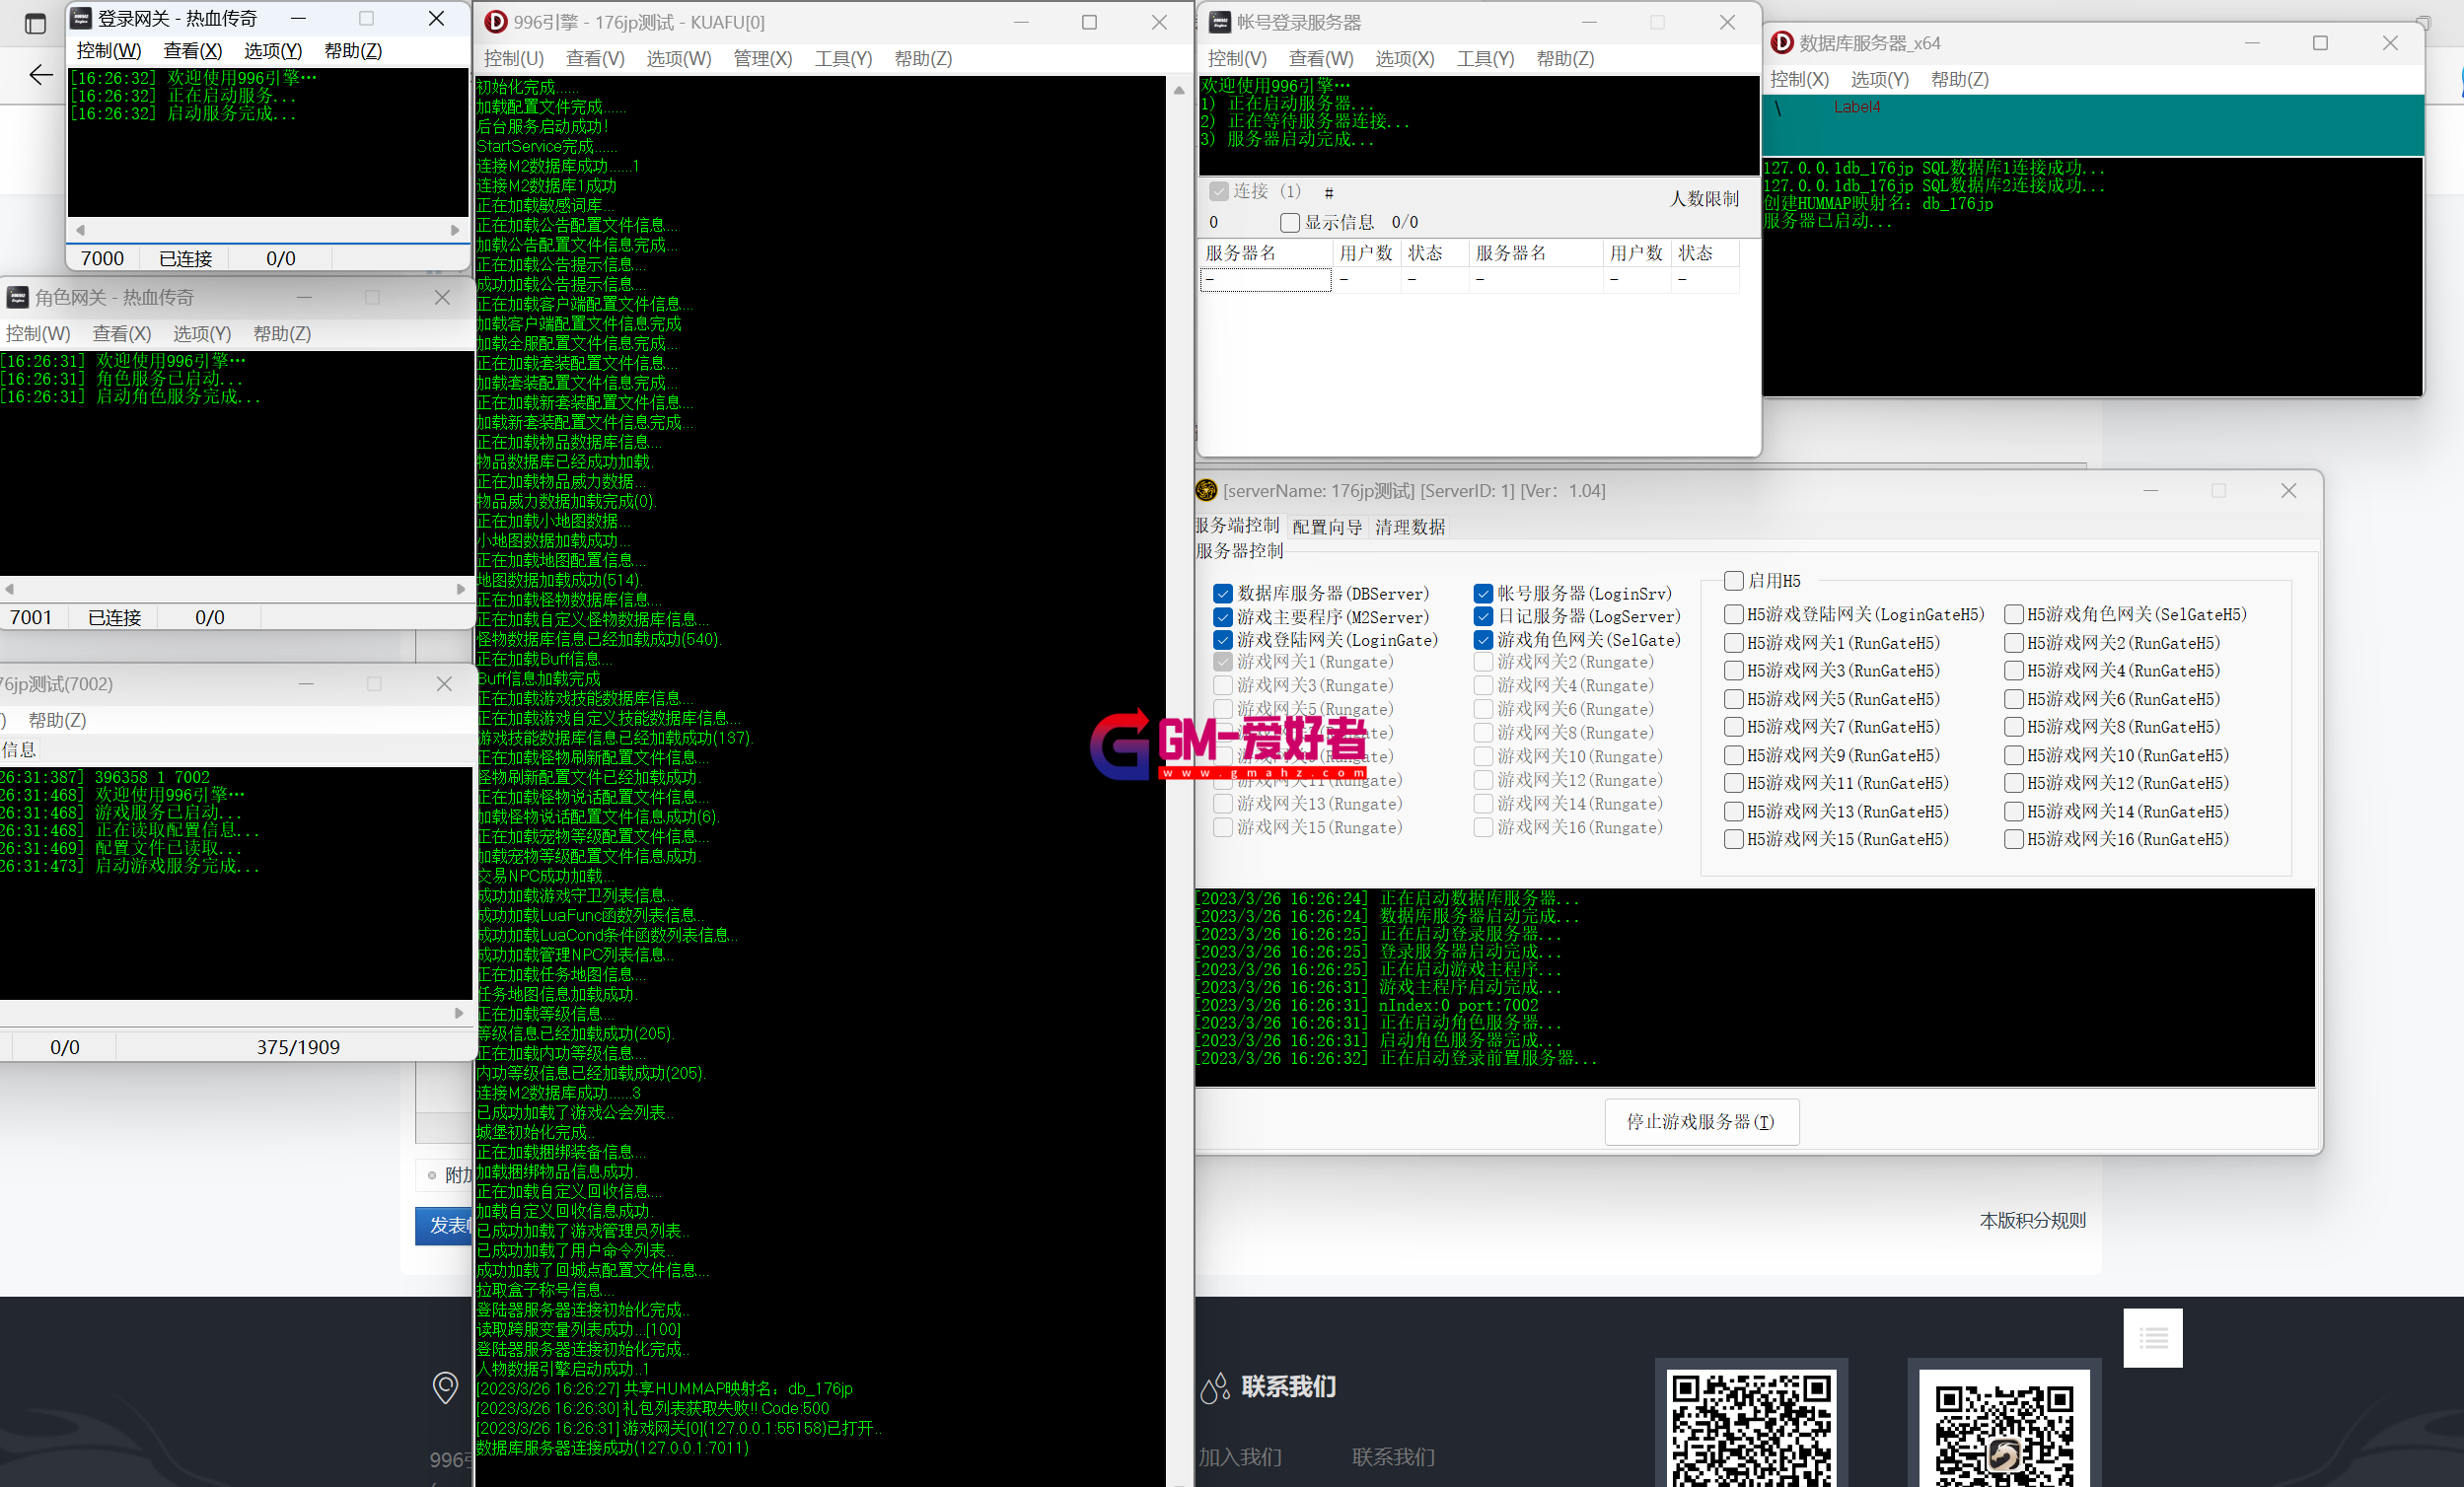The height and width of the screenshot is (1487, 2464).
Task: Toggle 数据库服务器(DBServer) checkbox
Action: (x=1222, y=593)
